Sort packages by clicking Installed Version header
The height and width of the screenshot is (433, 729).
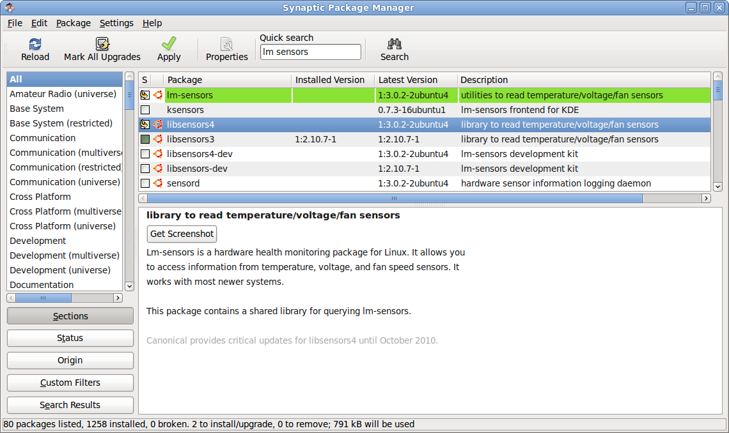pyautogui.click(x=331, y=80)
